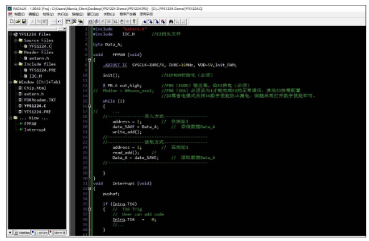
Task: Open the menu labeled with (D)
Action: (78, 14)
